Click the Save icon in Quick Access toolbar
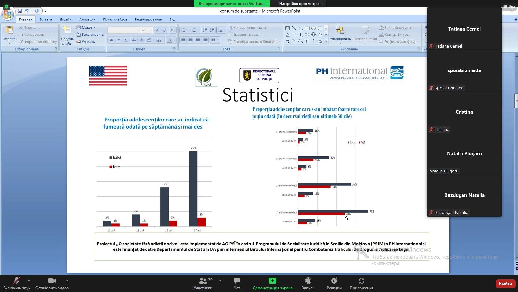 pyautogui.click(x=20, y=11)
